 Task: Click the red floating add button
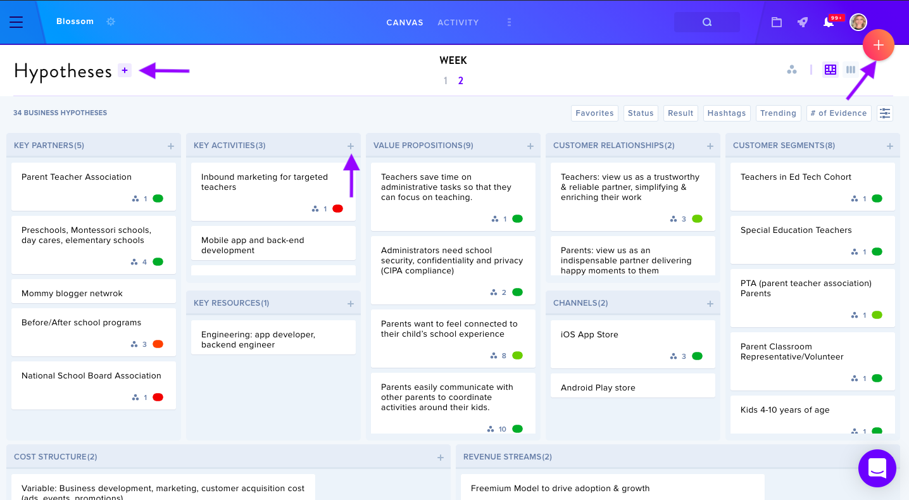878,45
